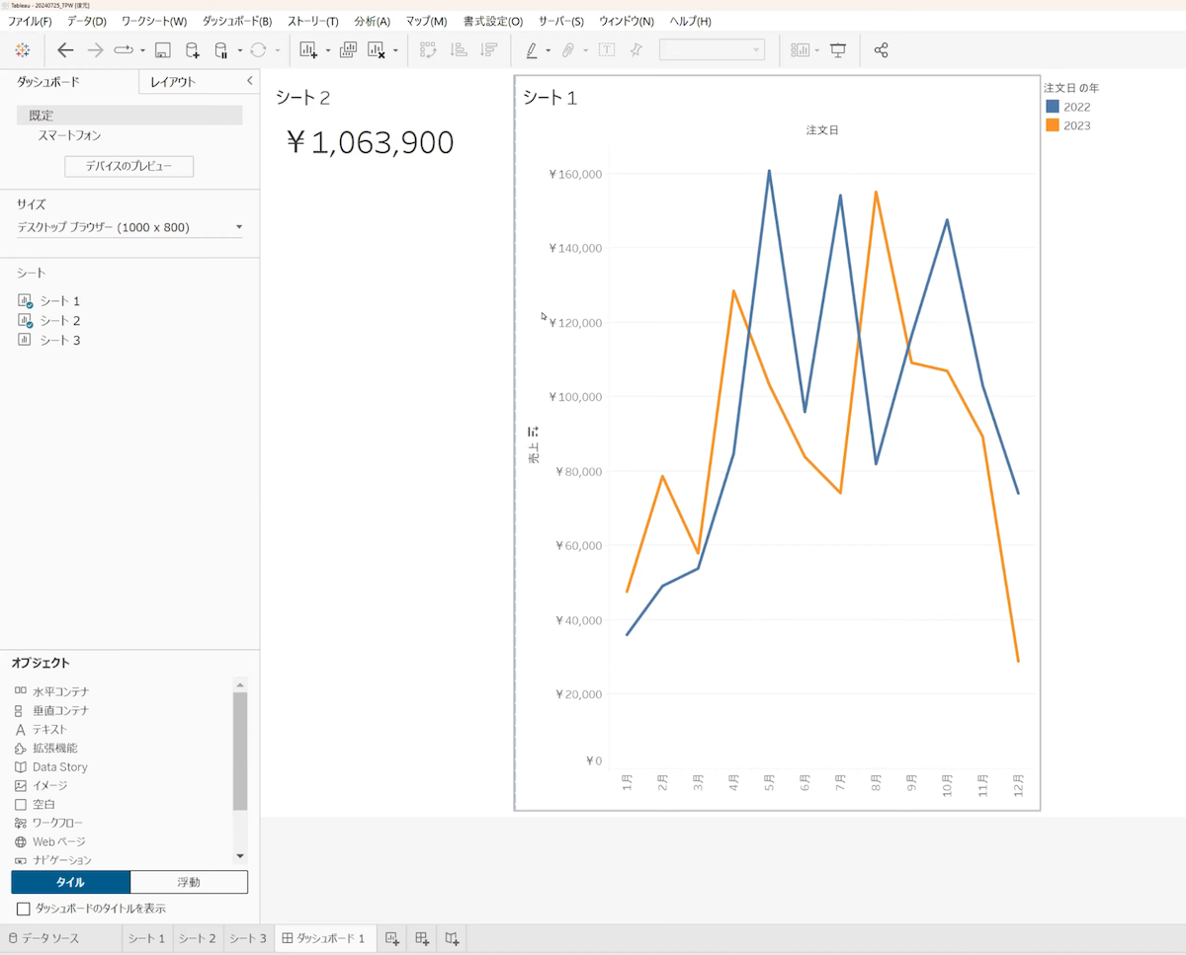Click the orange 2023 legend swatch
The height and width of the screenshot is (955, 1186).
(x=1053, y=125)
